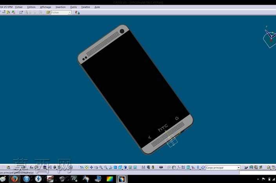Select the Rotate view tool
The image size is (276, 183).
(96, 167)
